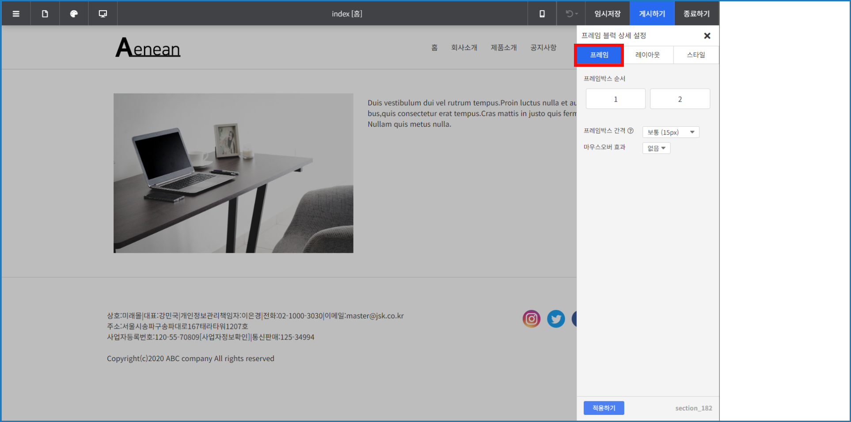Open the design palette icon

[74, 14]
